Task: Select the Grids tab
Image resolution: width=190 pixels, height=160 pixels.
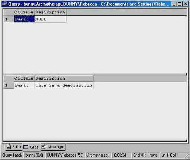Action: click(32, 147)
